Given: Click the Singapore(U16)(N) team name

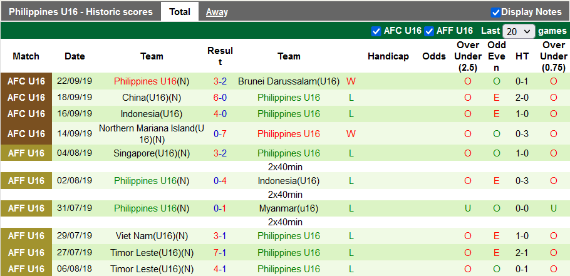Looking at the screenshot, I should tap(152, 153).
